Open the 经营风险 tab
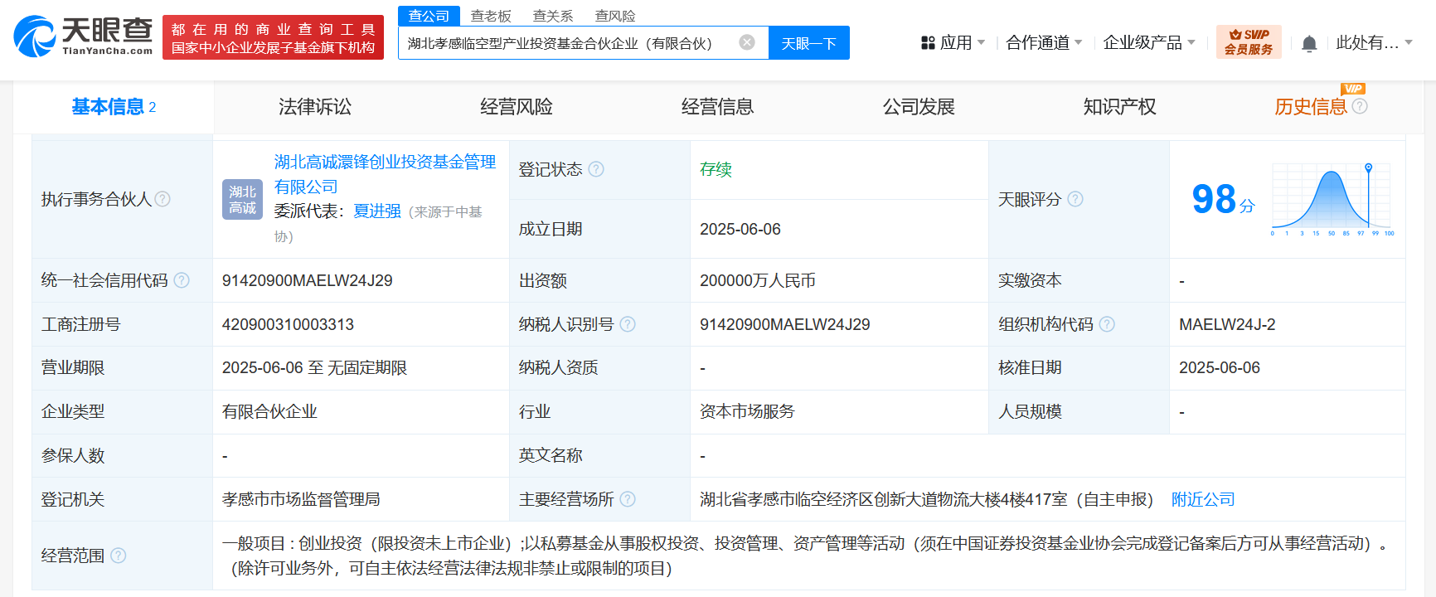The image size is (1436, 597). click(x=517, y=107)
